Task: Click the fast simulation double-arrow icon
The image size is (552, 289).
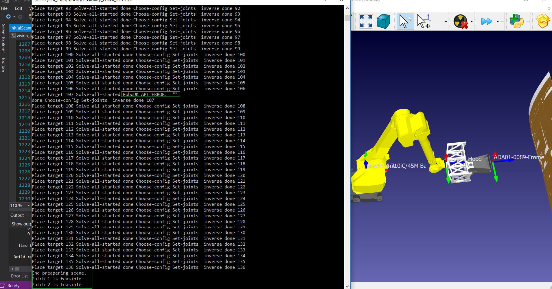Action: 486,21
